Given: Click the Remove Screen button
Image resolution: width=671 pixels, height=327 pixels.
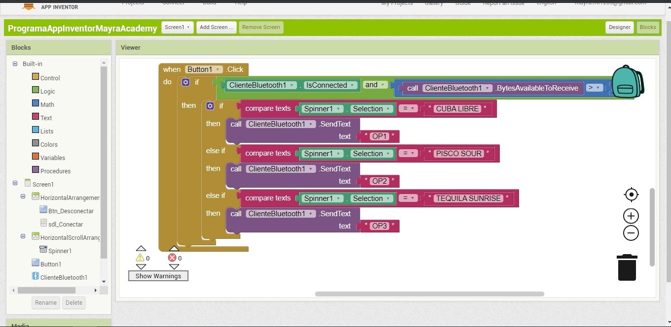Looking at the screenshot, I should click(261, 28).
